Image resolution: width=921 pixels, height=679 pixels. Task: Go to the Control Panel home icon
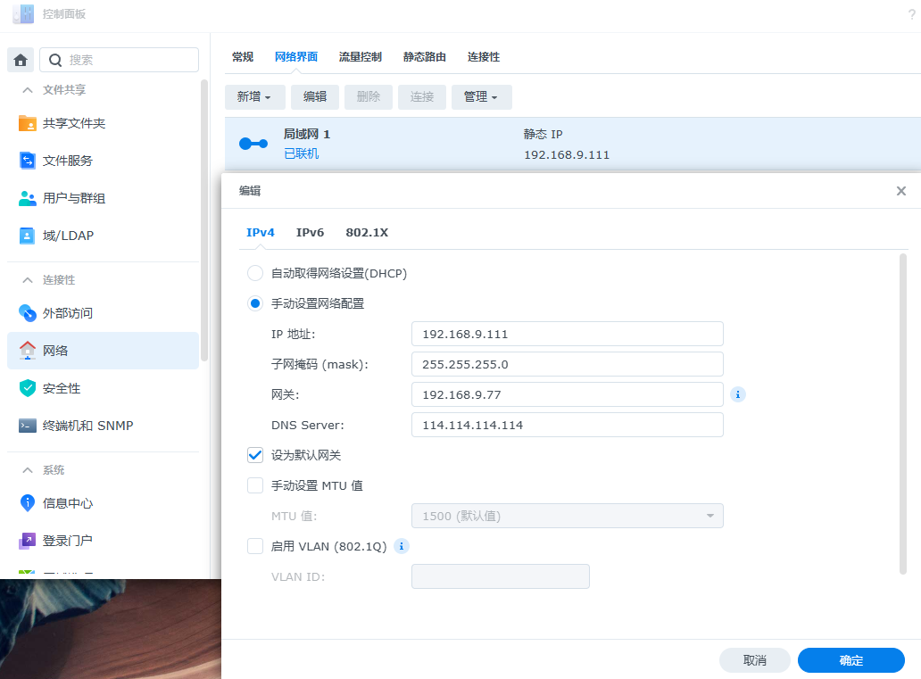(21, 60)
